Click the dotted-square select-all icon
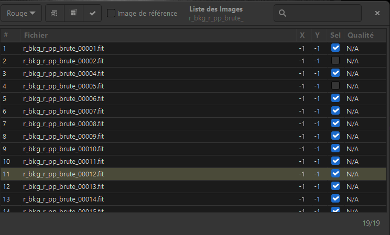 click(73, 13)
